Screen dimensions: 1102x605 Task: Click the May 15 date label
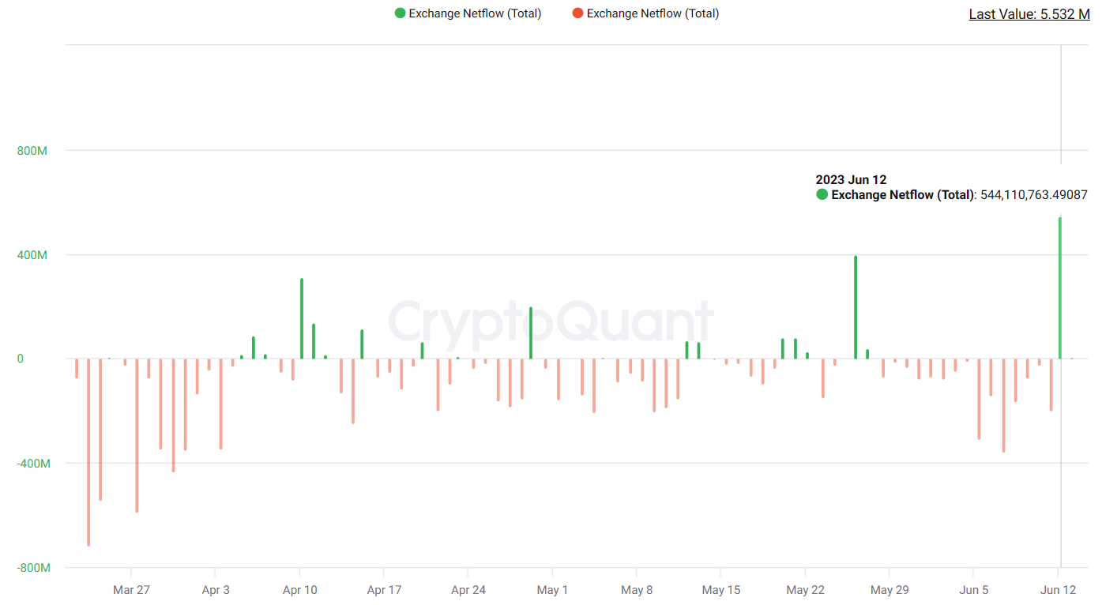tap(721, 590)
